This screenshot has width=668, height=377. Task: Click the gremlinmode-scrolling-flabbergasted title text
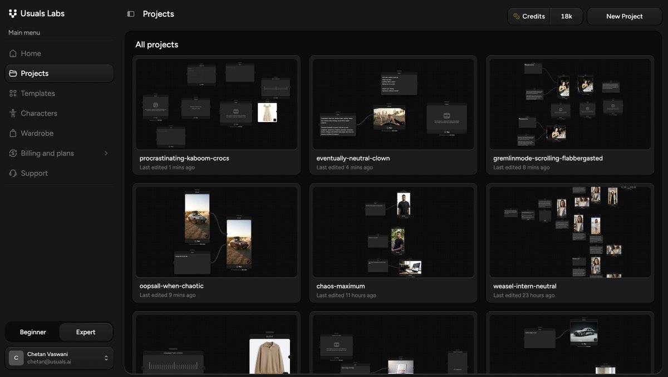coord(548,158)
